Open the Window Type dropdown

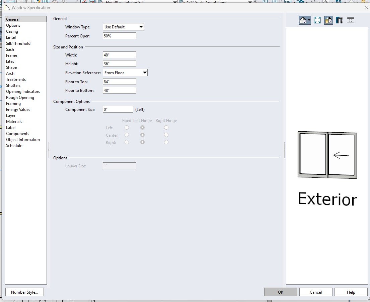click(123, 27)
